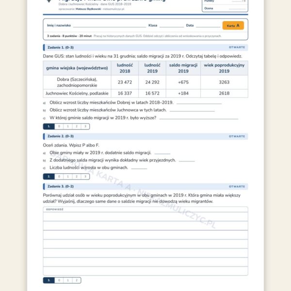The height and width of the screenshot is (291, 291).
Task: Click the value 2618
Action: pyautogui.click(x=224, y=93)
